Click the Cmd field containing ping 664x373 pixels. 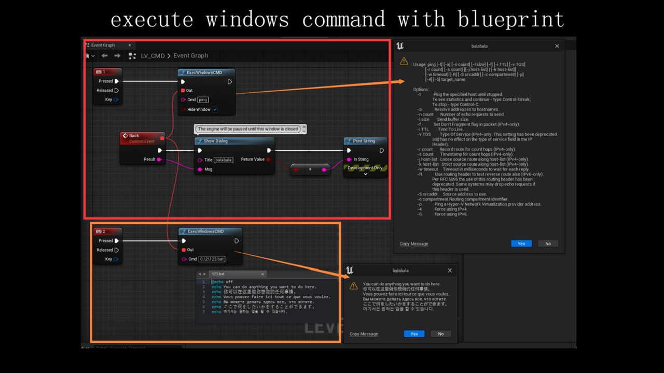coord(203,99)
